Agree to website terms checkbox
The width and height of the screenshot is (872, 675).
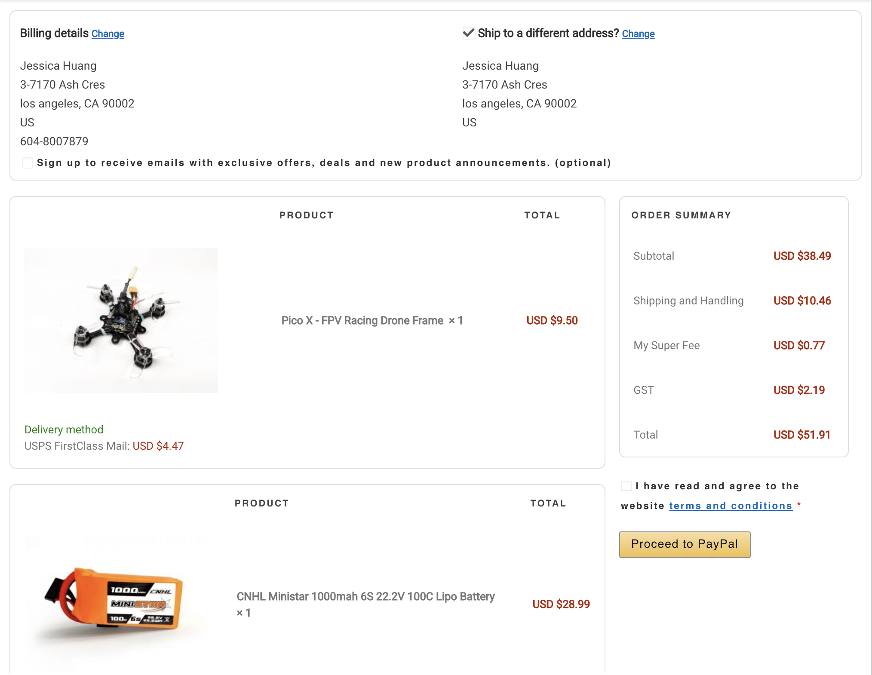[x=626, y=486]
